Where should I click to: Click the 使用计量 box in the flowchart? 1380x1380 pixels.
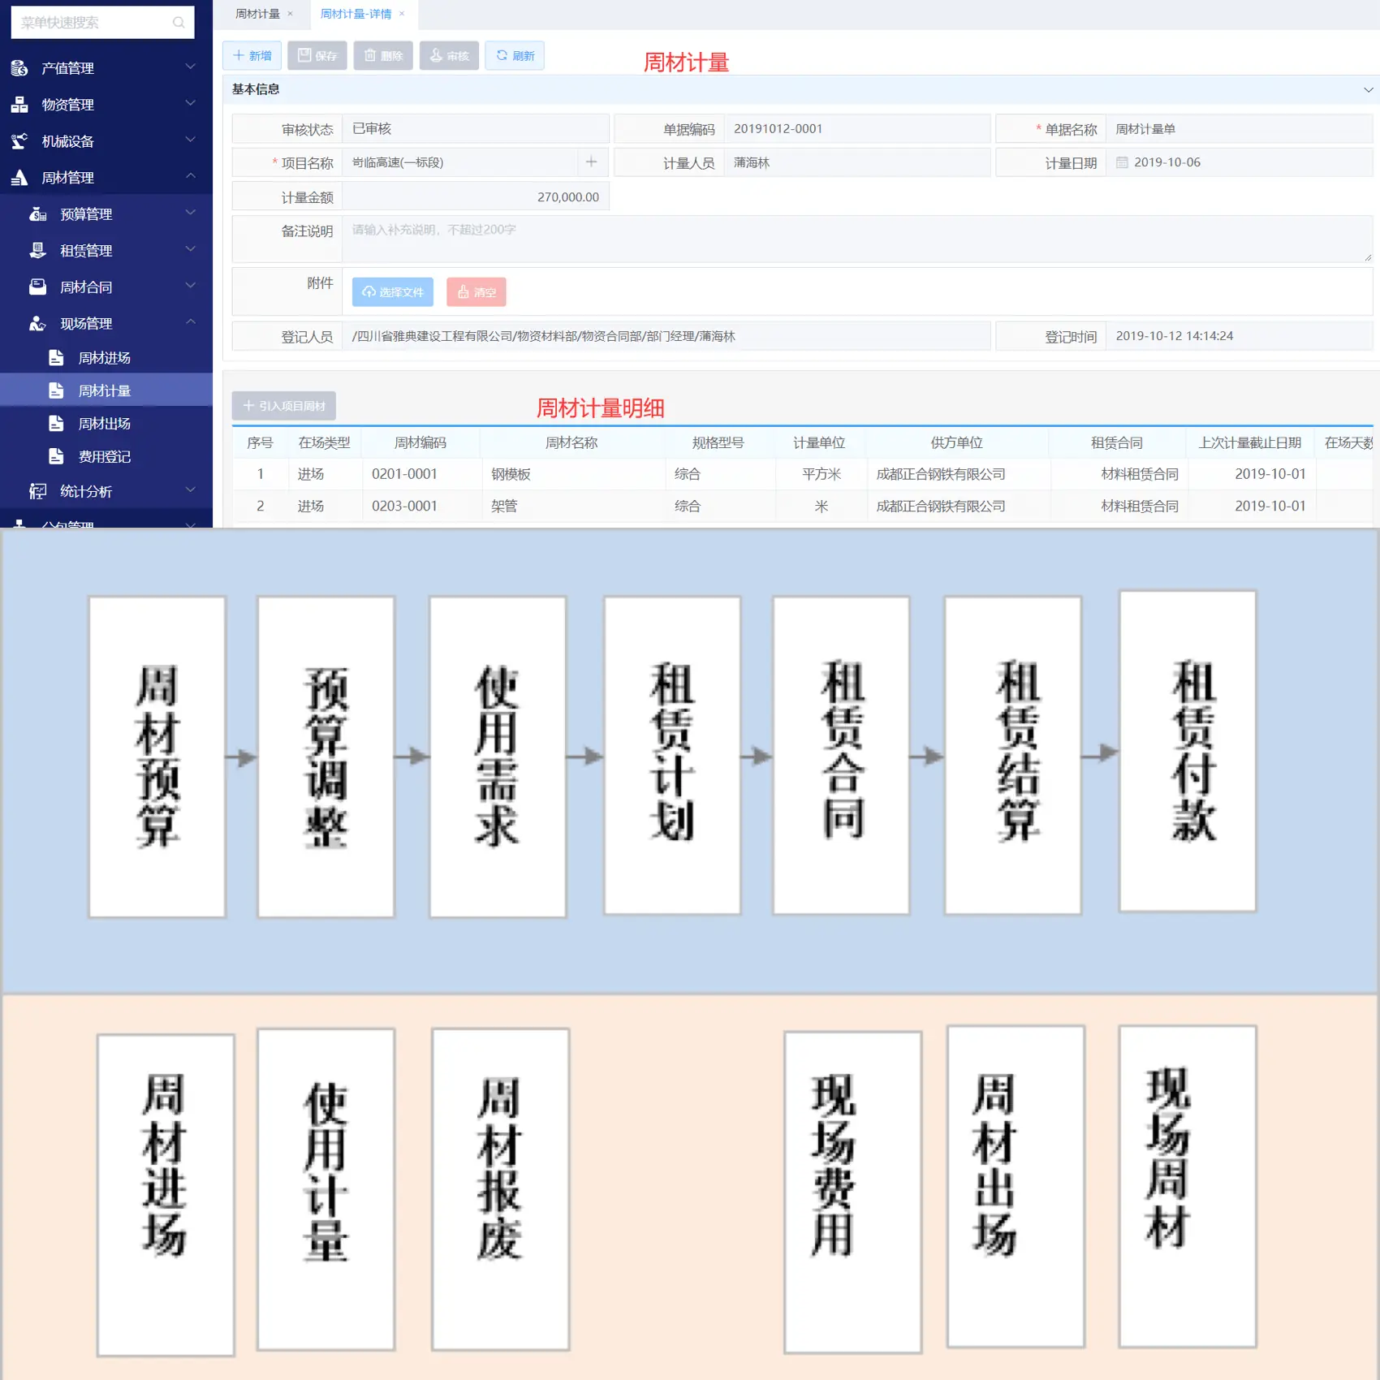point(326,1188)
